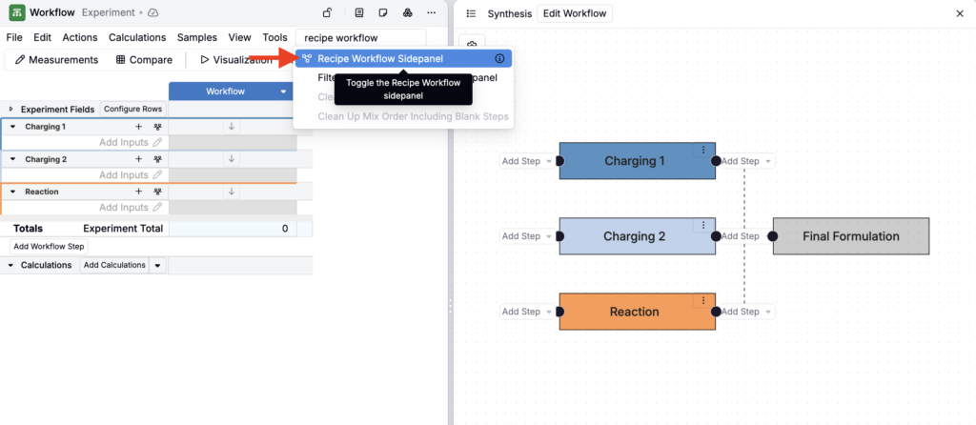Open the Calculations menu
Image resolution: width=976 pixels, height=425 pixels.
click(x=137, y=37)
